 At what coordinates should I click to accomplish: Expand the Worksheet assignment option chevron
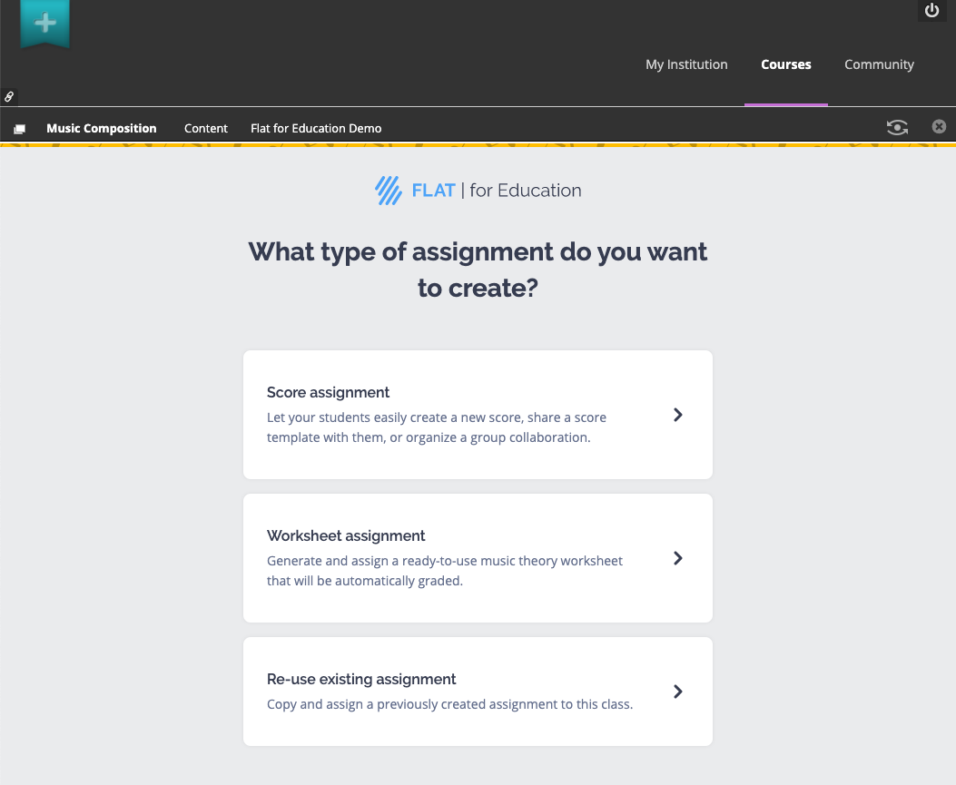677,558
